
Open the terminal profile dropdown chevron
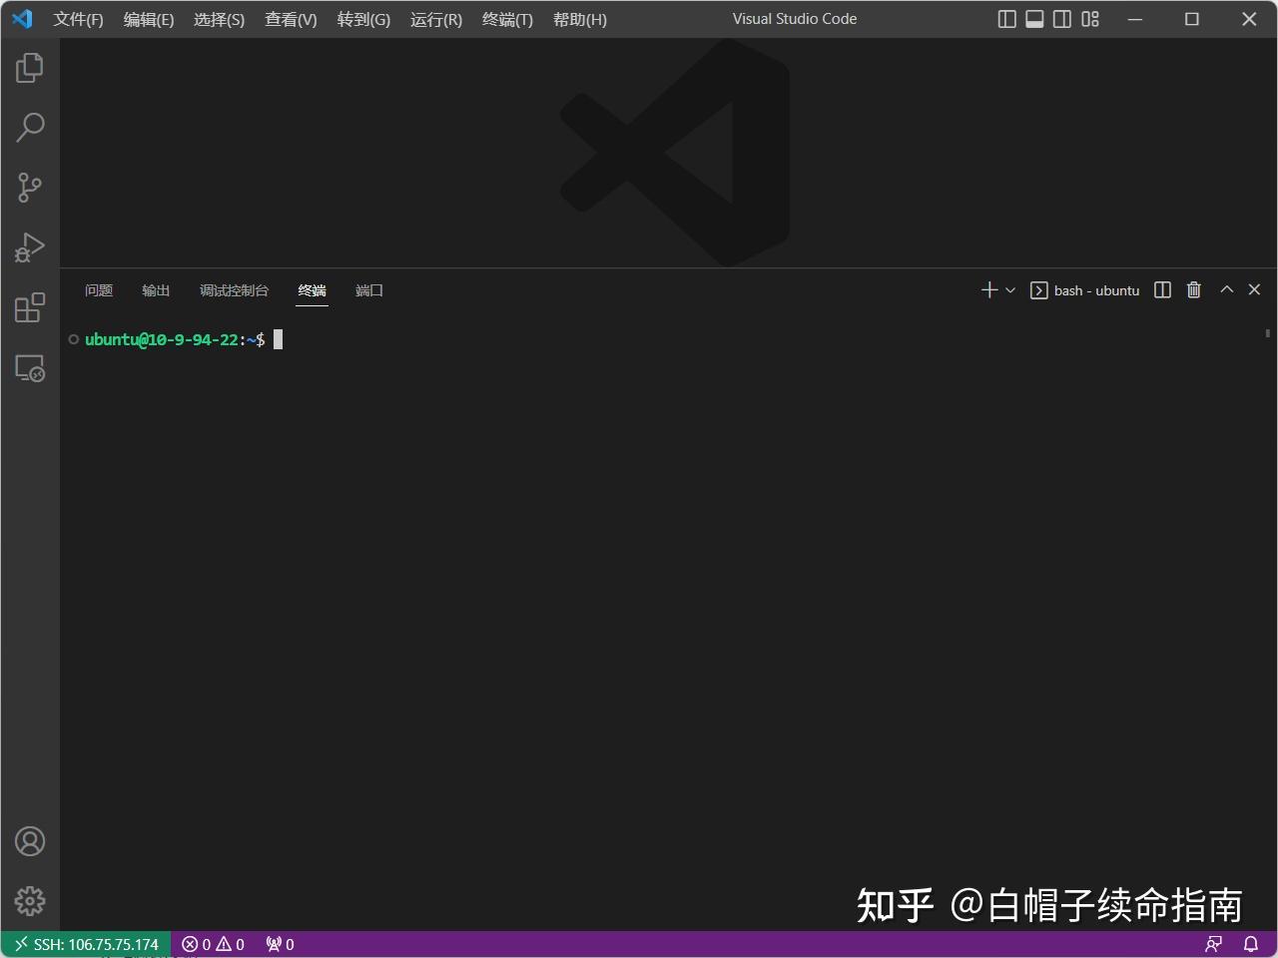[1008, 290]
